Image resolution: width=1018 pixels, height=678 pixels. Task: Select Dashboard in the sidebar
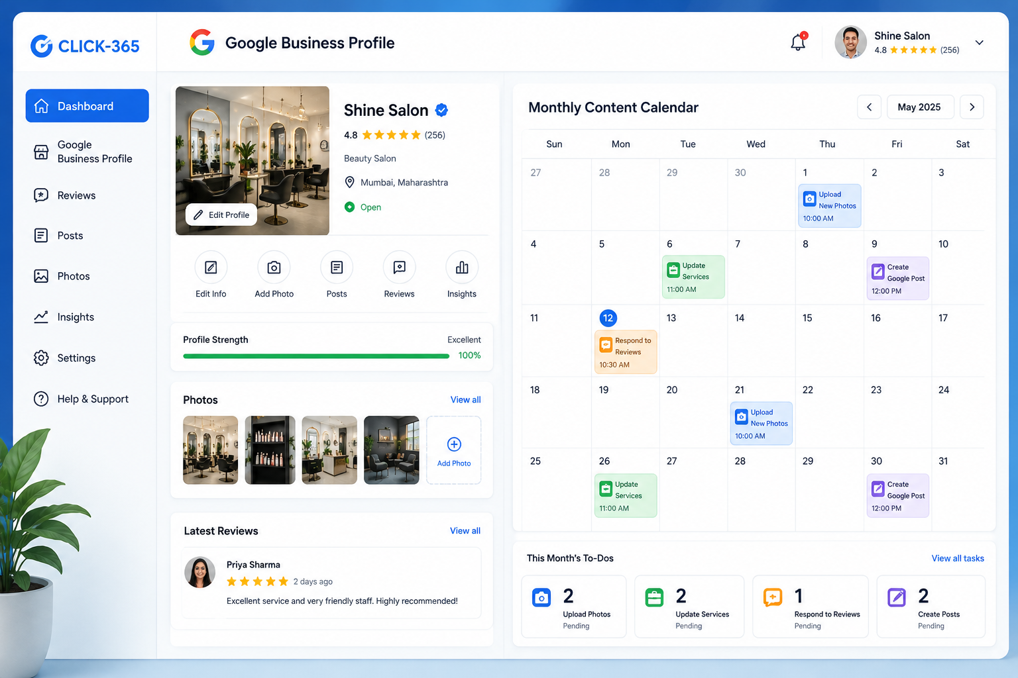point(87,106)
